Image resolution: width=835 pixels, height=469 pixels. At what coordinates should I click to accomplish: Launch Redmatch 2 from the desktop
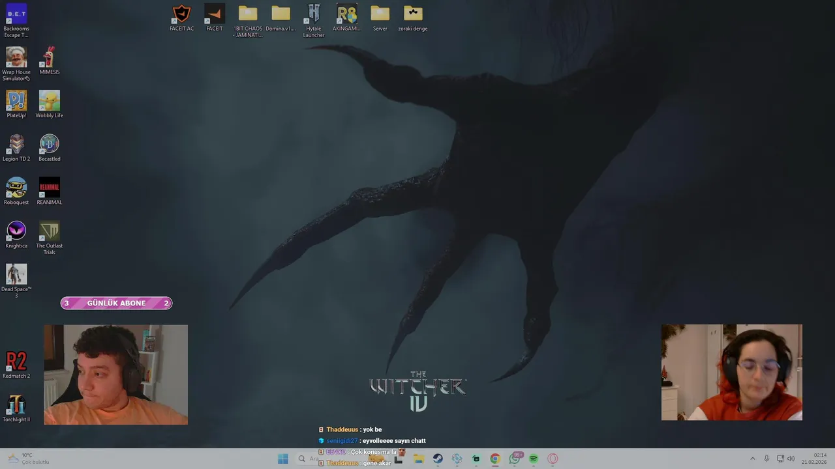tap(16, 365)
